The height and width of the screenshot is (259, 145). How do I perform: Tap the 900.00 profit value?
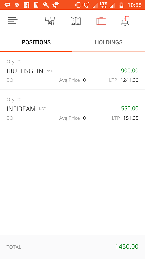[x=130, y=71]
